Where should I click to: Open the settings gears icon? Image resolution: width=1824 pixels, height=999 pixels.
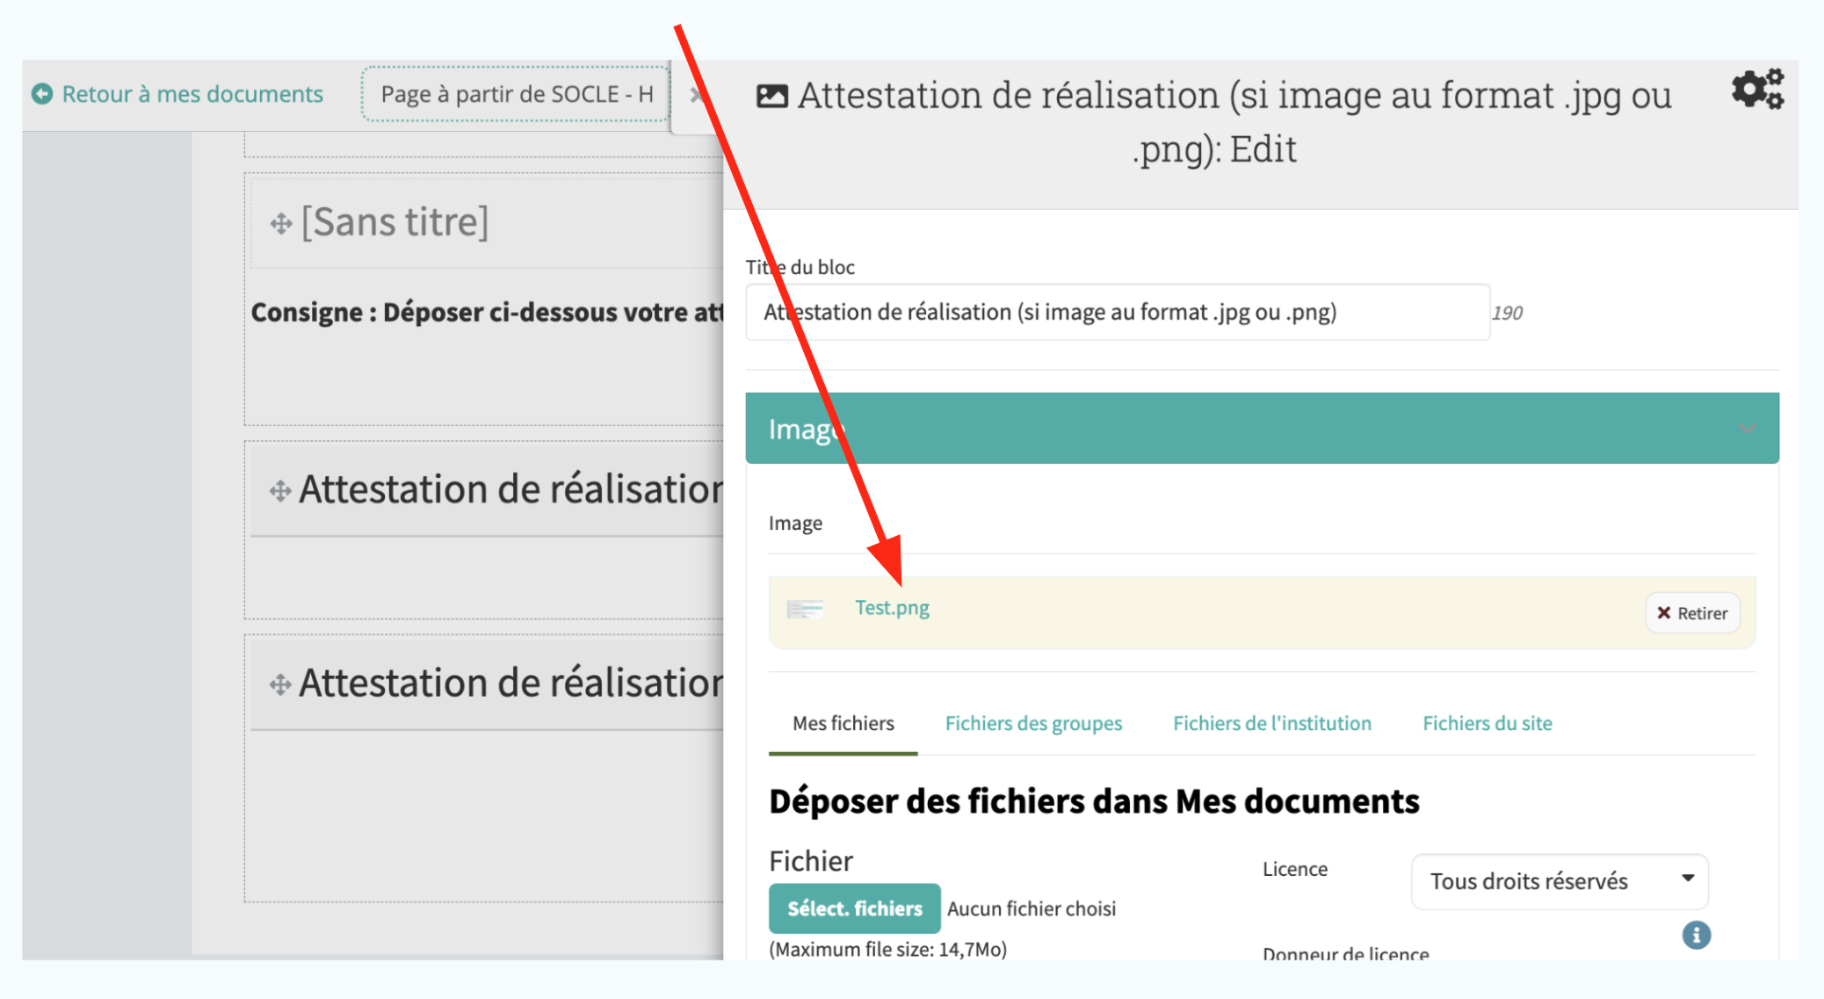coord(1757,89)
